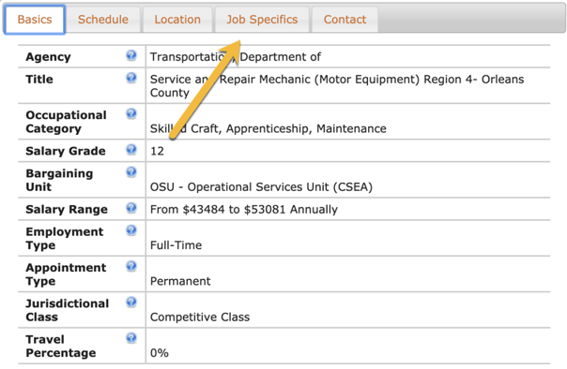Click the Travel Percentage help icon

(131, 338)
